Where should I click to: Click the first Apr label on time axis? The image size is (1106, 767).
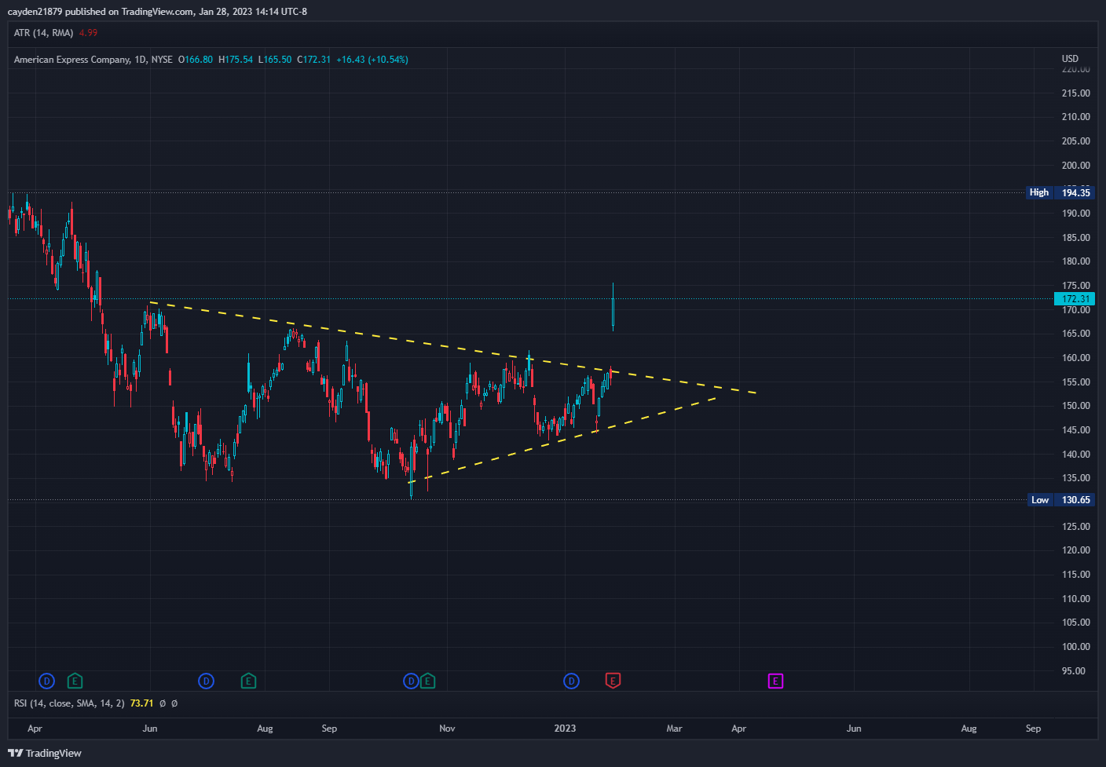pyautogui.click(x=35, y=729)
